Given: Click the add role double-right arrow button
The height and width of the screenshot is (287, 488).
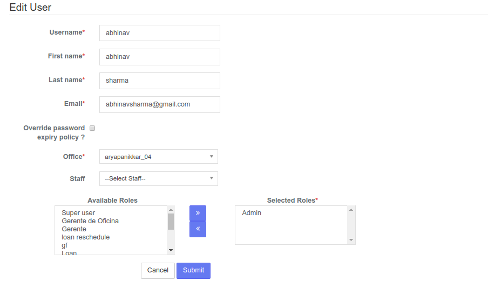Looking at the screenshot, I should tap(198, 213).
